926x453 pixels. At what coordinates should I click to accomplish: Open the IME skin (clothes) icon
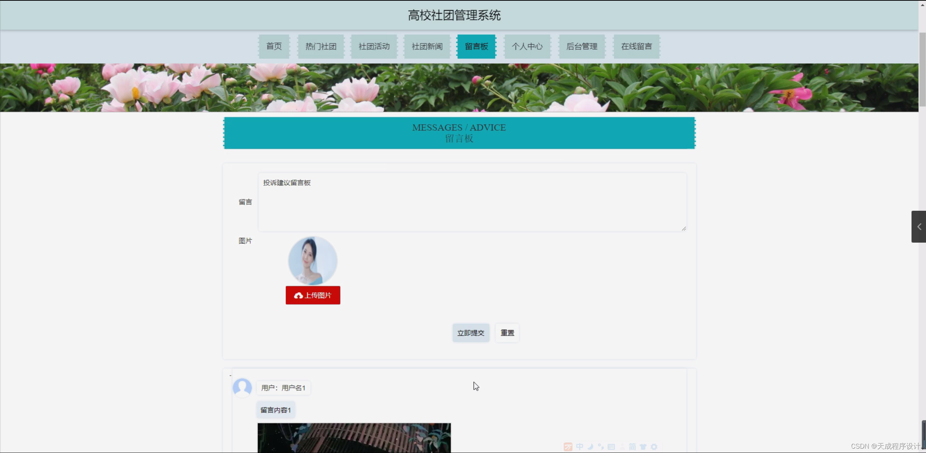[643, 447]
